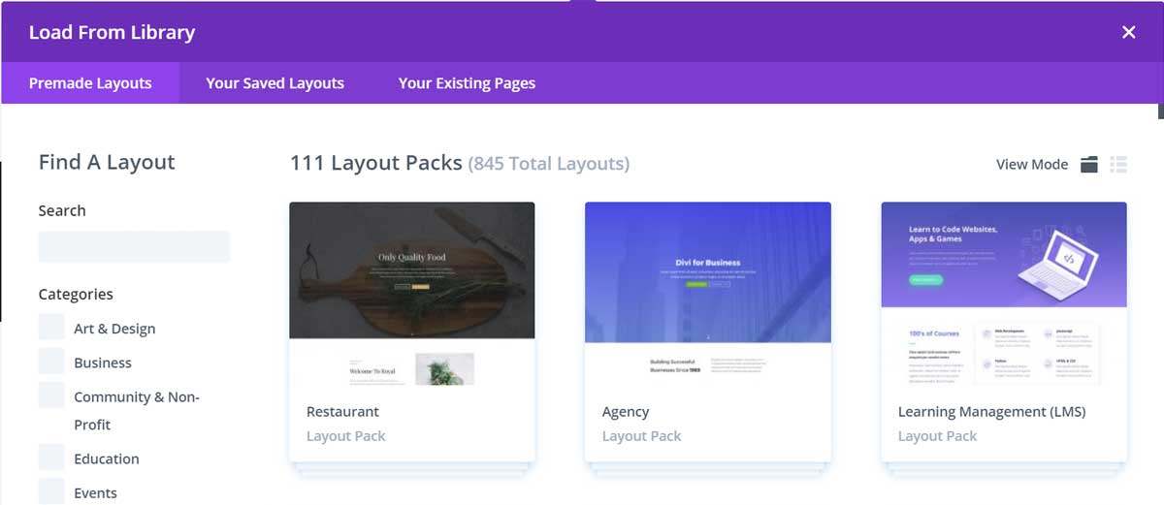Switch to Your Saved Layouts tab
The height and width of the screenshot is (505, 1164).
click(x=275, y=83)
